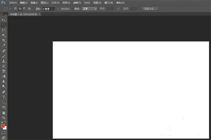Toggle Quick Mask mode
The height and width of the screenshot is (140, 211).
click(3, 133)
